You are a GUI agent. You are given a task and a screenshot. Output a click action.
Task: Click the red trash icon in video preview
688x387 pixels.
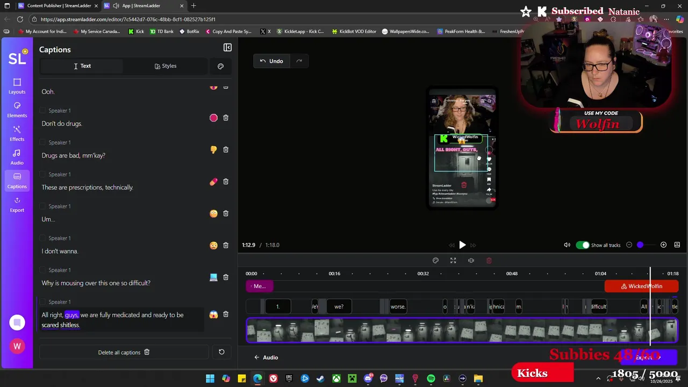[x=464, y=185]
